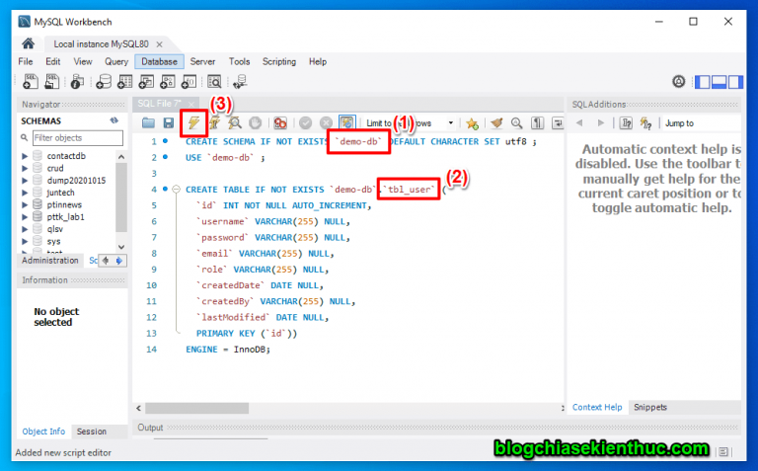
Task: Rollback the current transaction icon
Action: point(326,123)
